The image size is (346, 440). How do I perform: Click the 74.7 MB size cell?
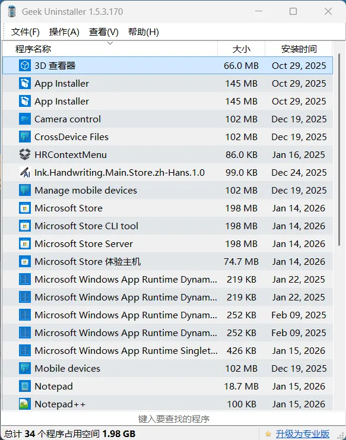[x=241, y=261]
